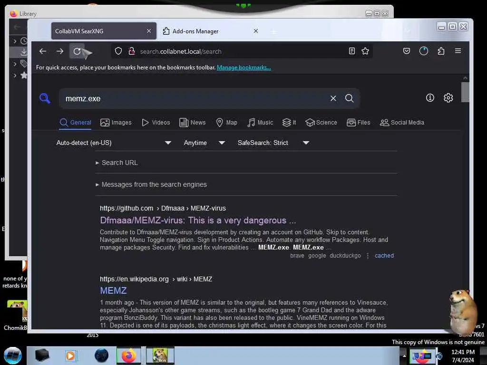Open Firefox account icon
This screenshot has width=487, height=365.
click(x=424, y=51)
